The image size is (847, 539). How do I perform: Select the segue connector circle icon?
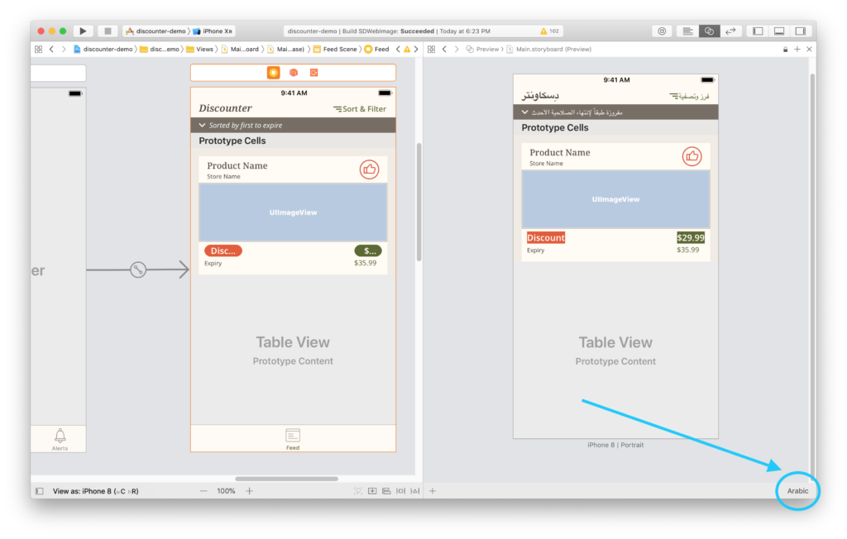tap(138, 269)
